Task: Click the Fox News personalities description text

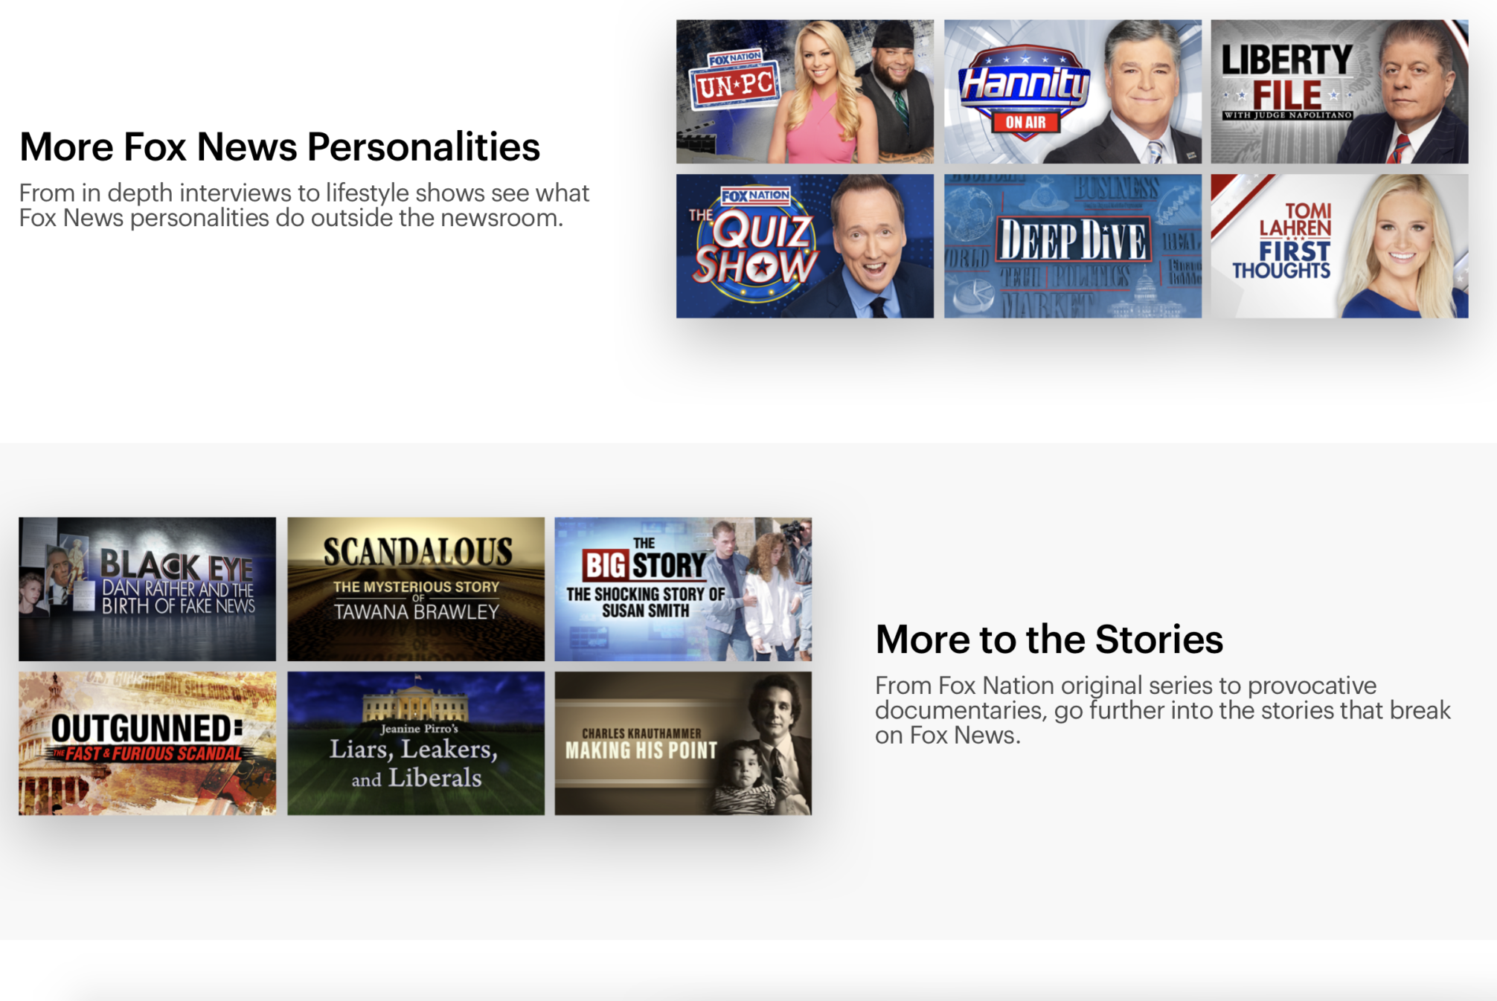Action: point(304,205)
